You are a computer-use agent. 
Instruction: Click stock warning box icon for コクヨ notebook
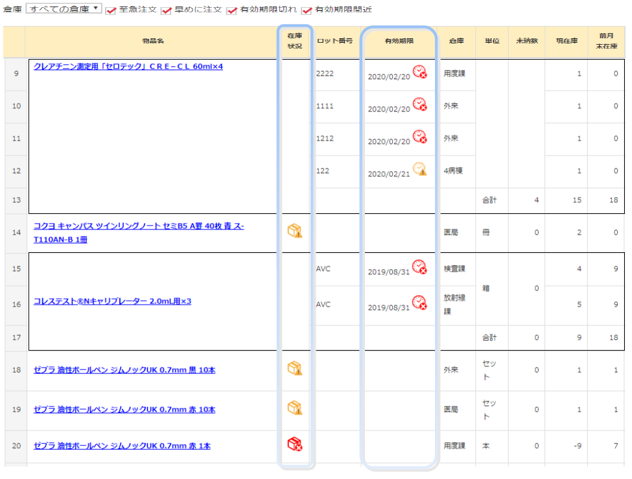[295, 230]
